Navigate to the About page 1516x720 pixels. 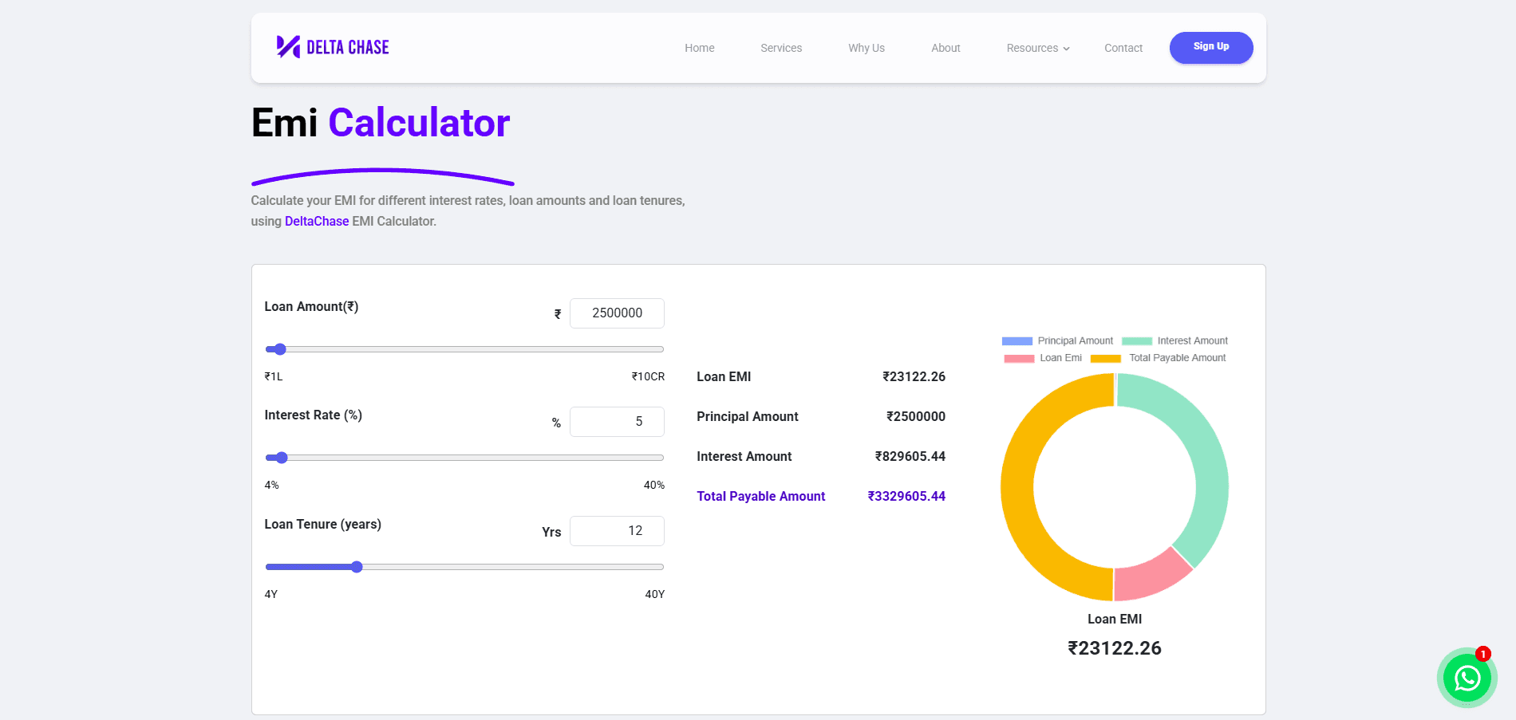tap(946, 48)
